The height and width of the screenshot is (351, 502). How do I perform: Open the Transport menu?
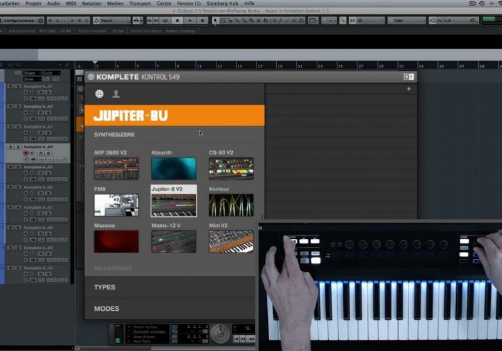(x=139, y=4)
